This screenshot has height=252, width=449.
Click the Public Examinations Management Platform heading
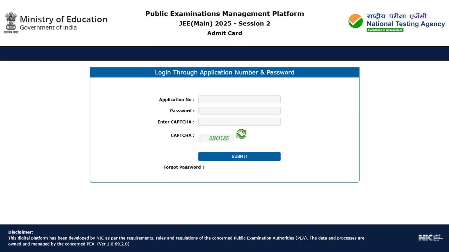(224, 13)
